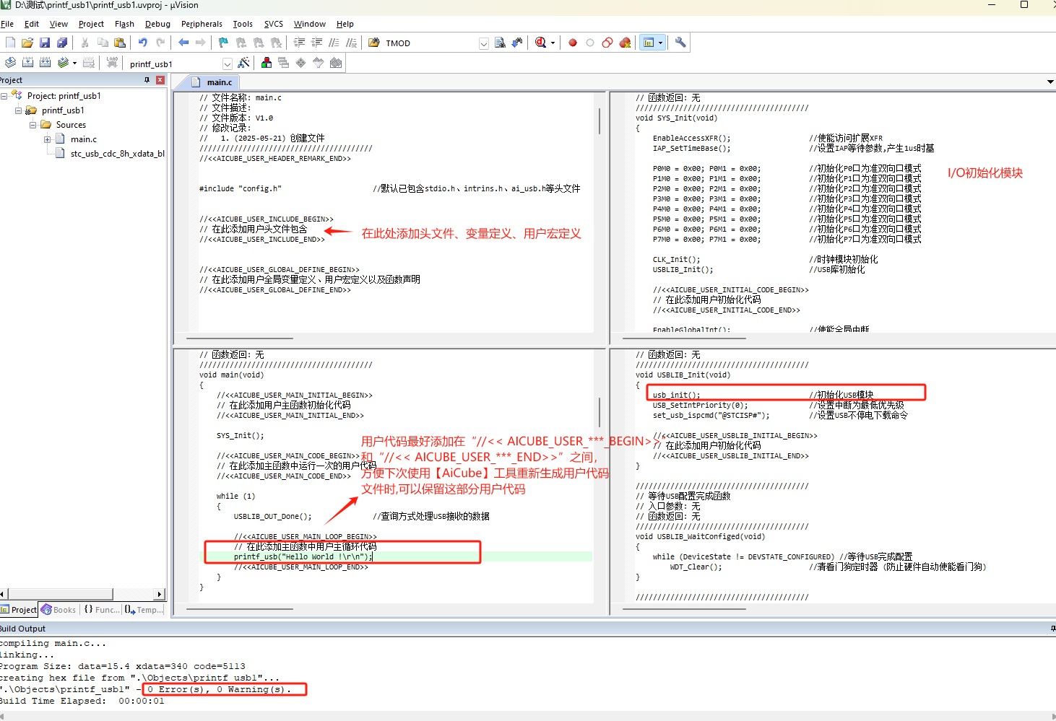The width and height of the screenshot is (1056, 721).
Task: Pin the Project panel with the pushpin
Action: [x=147, y=80]
